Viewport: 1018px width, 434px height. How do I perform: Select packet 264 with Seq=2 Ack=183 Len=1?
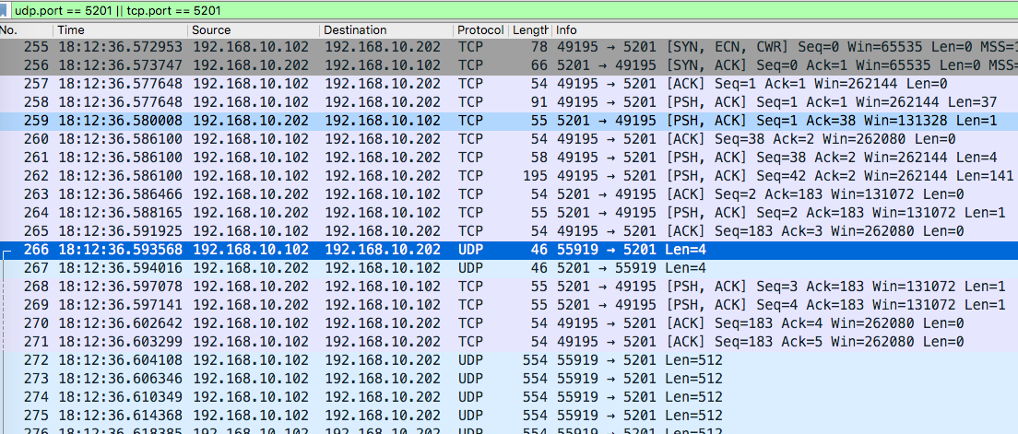509,212
